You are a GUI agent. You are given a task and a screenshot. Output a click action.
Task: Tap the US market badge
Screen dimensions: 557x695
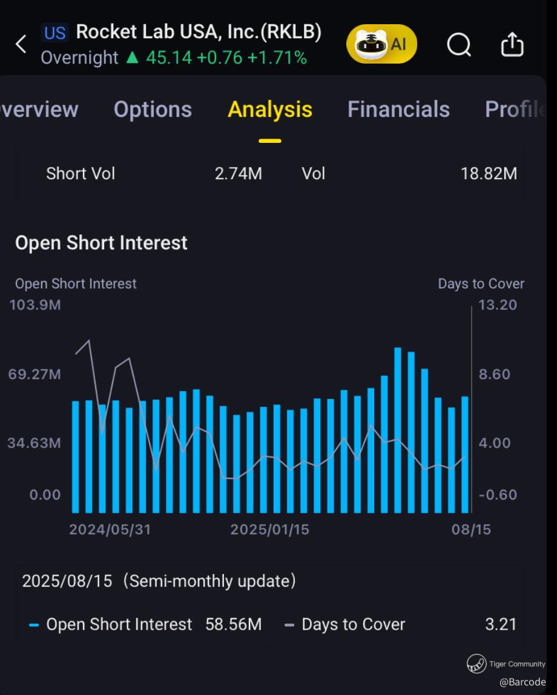pyautogui.click(x=54, y=32)
